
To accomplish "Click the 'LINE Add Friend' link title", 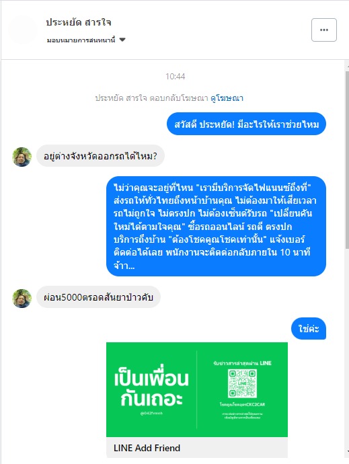I will pos(147,448).
